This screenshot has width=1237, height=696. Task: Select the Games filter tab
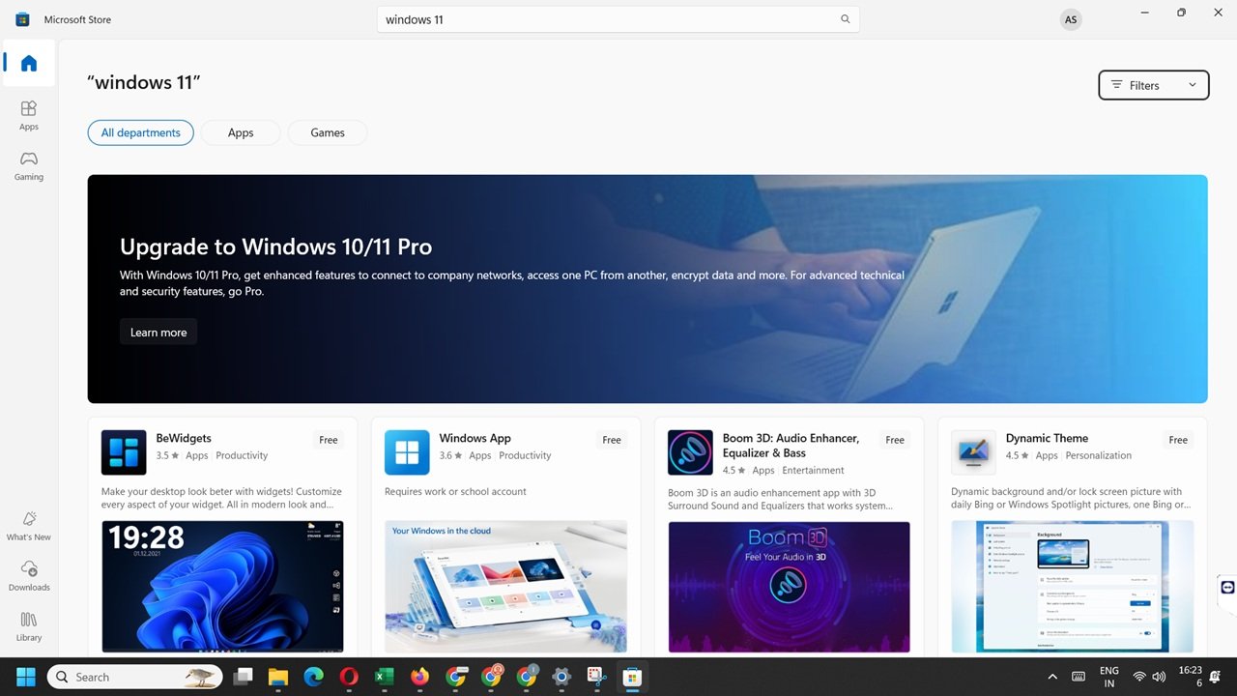click(328, 132)
